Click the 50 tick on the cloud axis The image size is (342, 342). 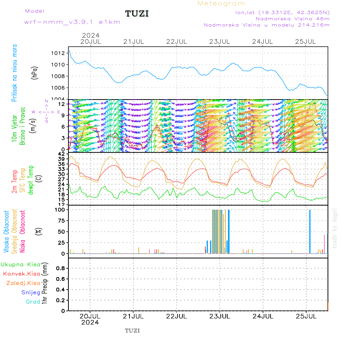tap(62, 232)
